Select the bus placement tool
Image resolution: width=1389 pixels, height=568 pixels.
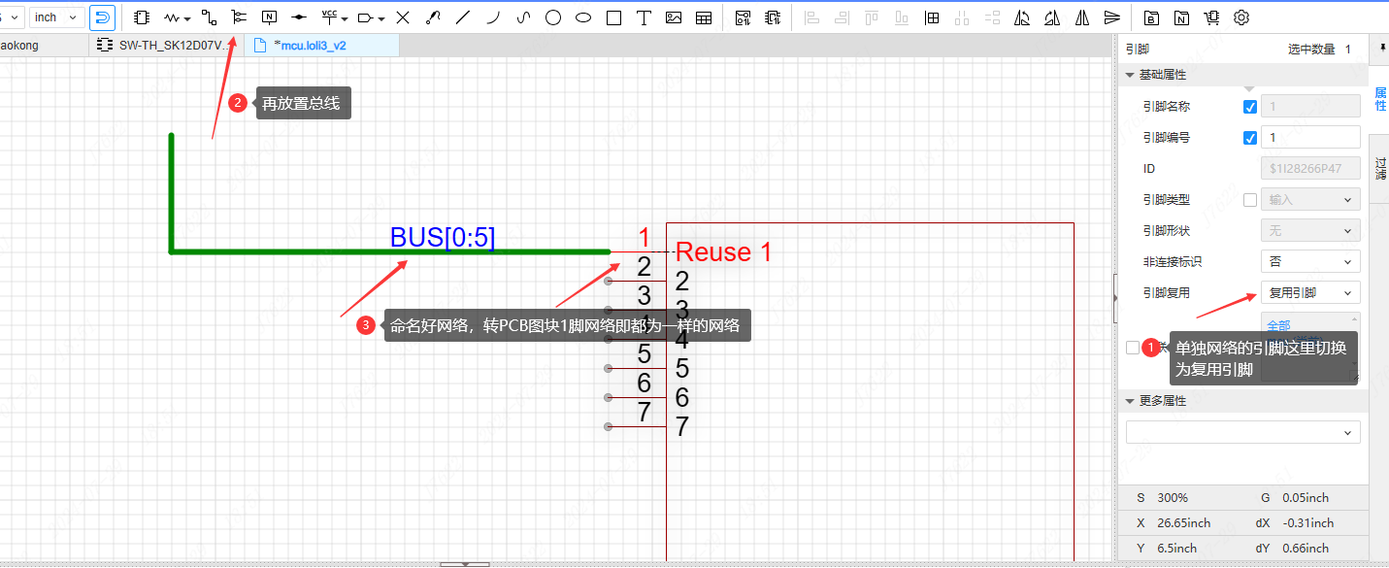coord(239,17)
